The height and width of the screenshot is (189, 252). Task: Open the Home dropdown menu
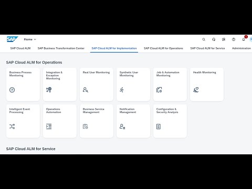30,39
